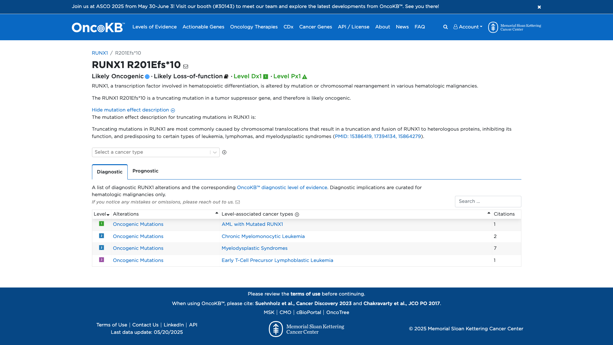Screen dimensions: 613x345
Task: Sort table by Level column
Action: [x=102, y=214]
